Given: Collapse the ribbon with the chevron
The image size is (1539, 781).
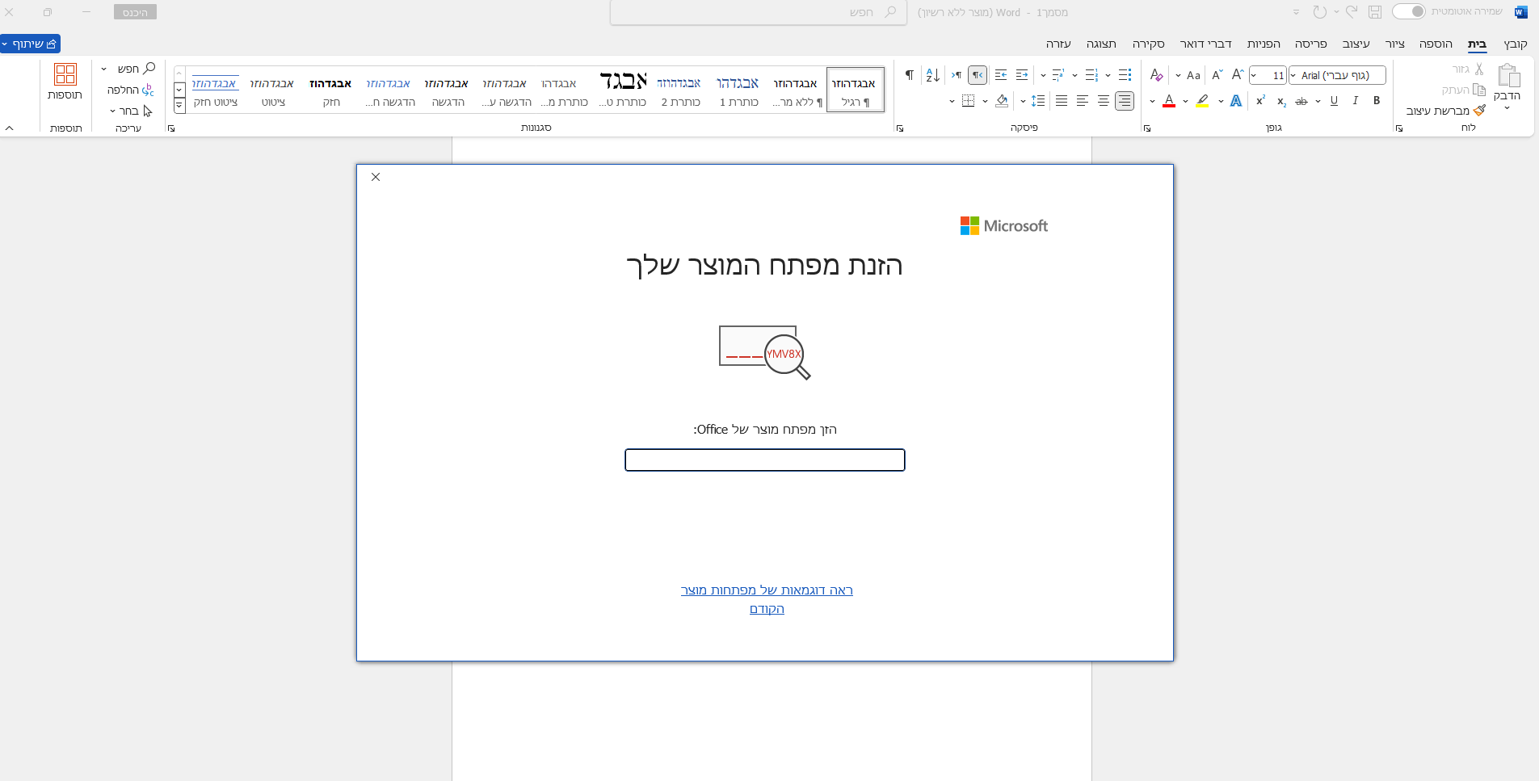Looking at the screenshot, I should pos(10,128).
